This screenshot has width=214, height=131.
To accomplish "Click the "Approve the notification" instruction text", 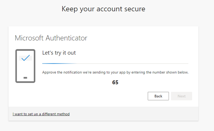I will [115, 72].
